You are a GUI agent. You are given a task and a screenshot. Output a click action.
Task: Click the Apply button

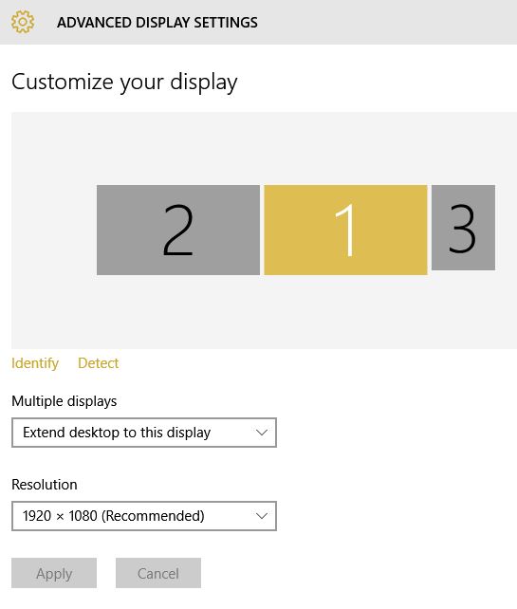point(54,573)
